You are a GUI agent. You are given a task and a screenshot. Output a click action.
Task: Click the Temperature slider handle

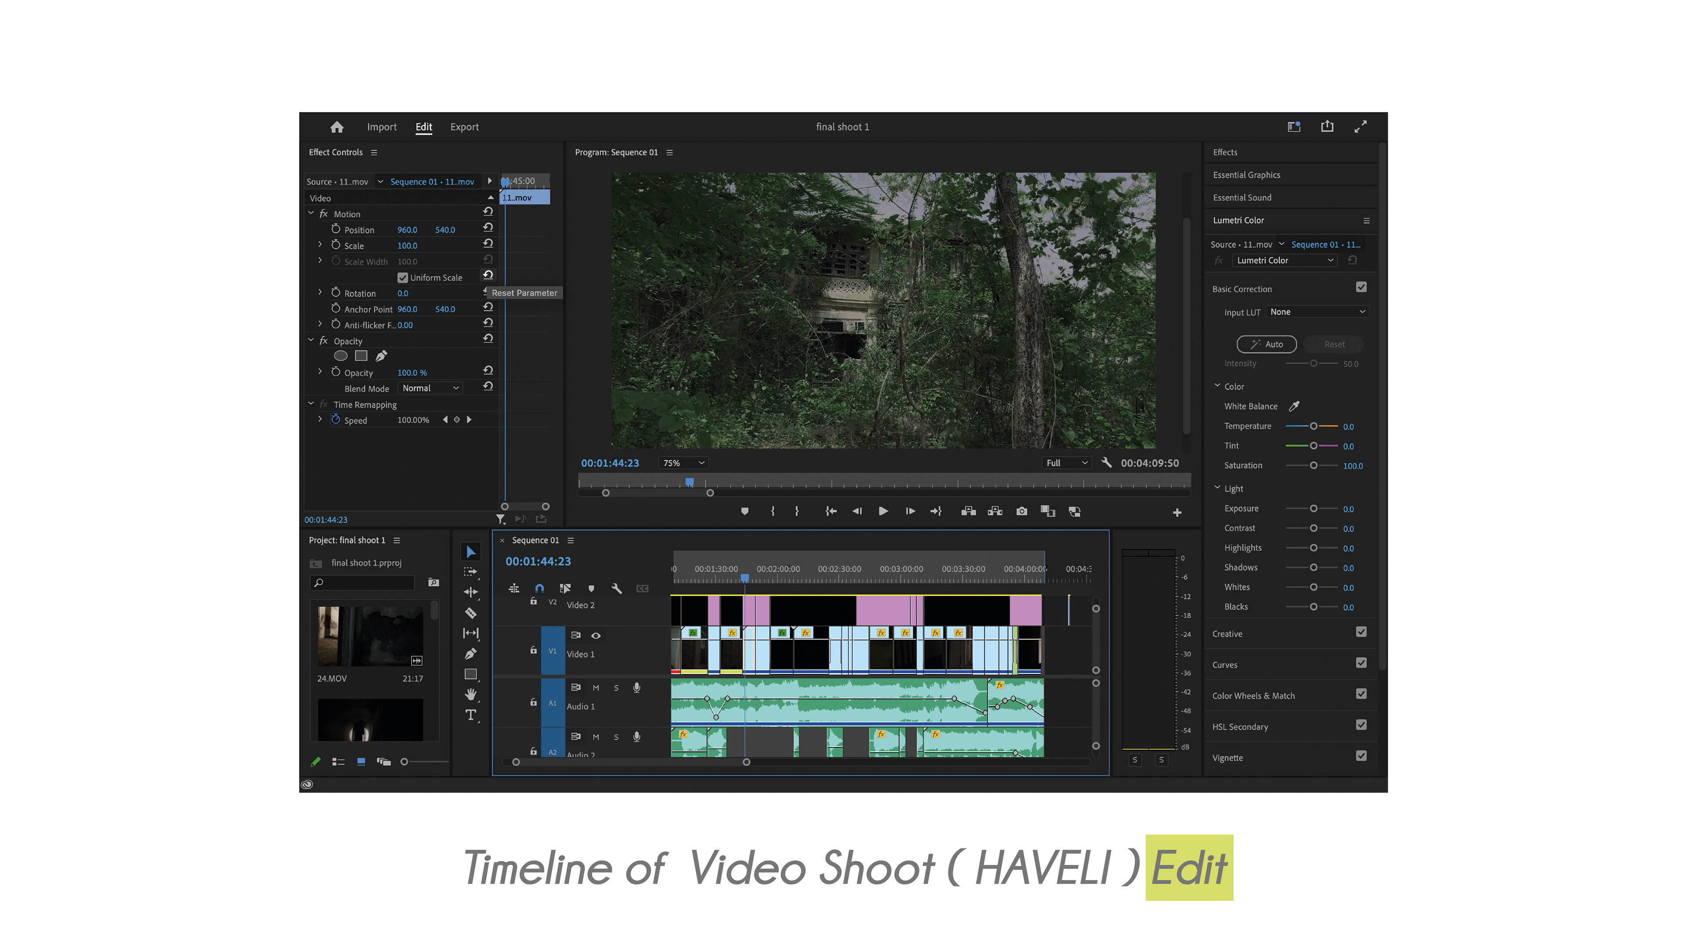pos(1313,426)
